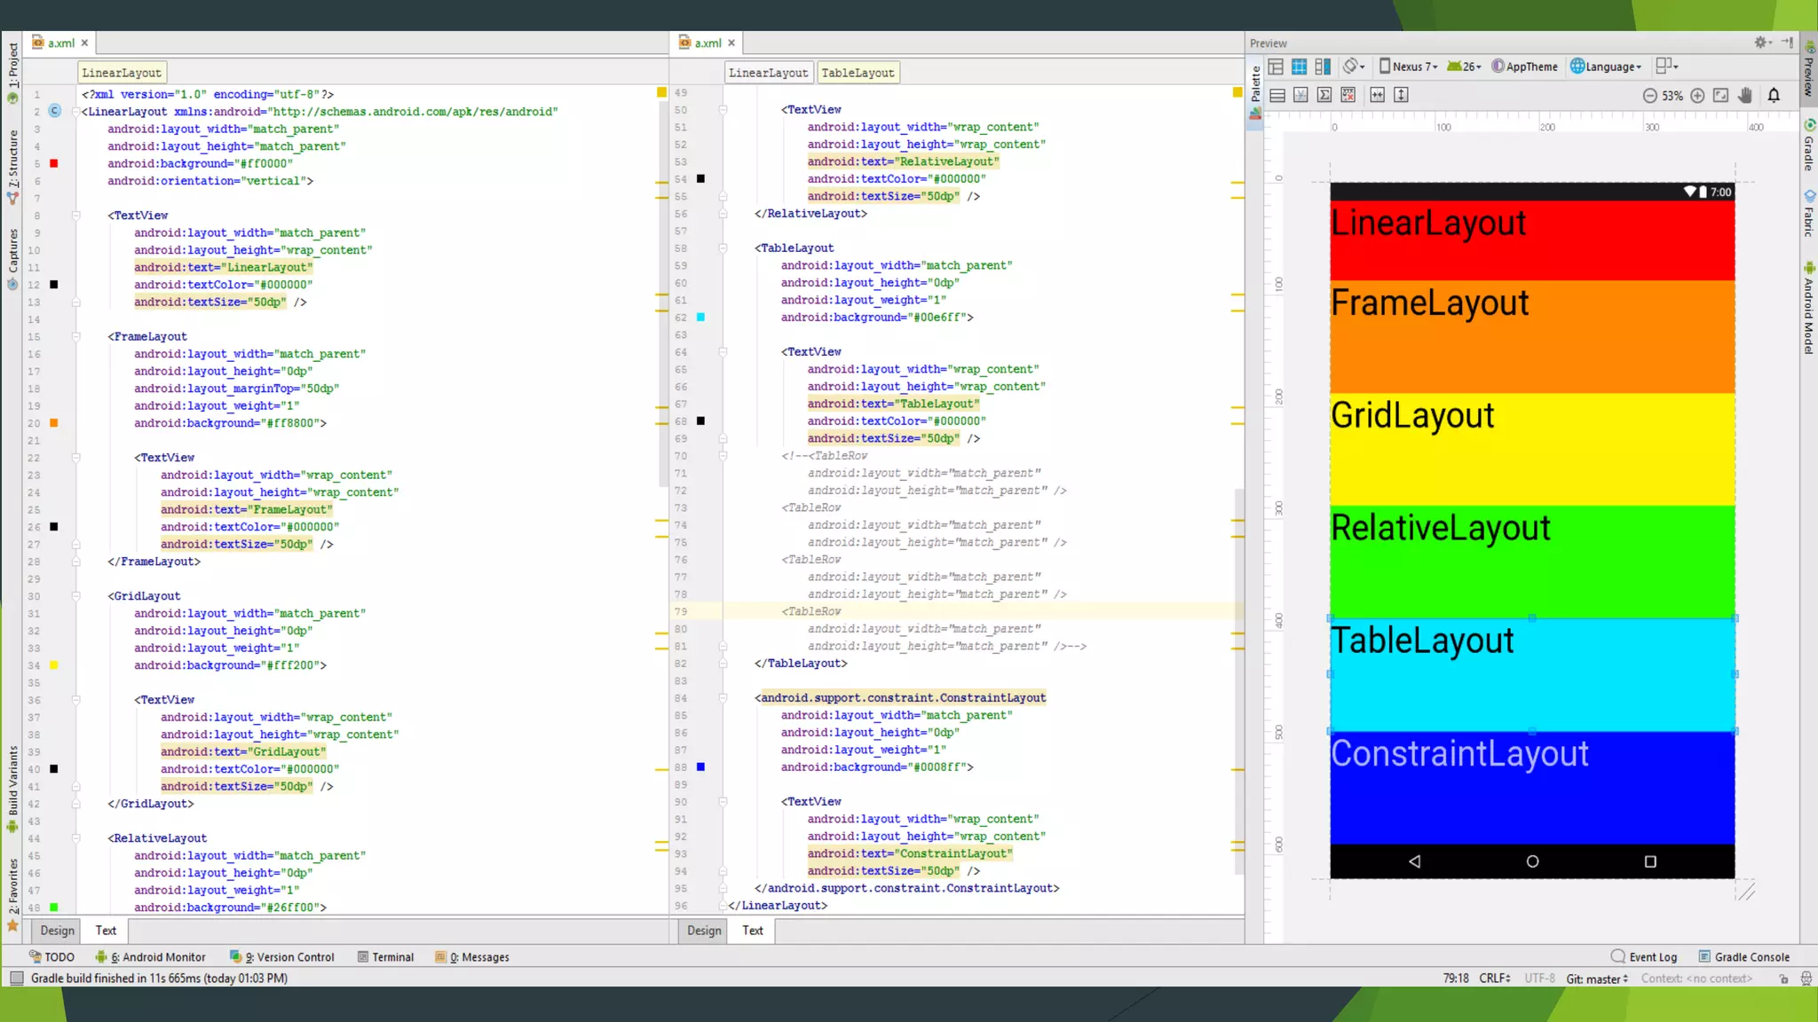Viewport: 1818px width, 1022px height.
Task: Click the zoom in icon beside 53%
Action: pyautogui.click(x=1697, y=96)
